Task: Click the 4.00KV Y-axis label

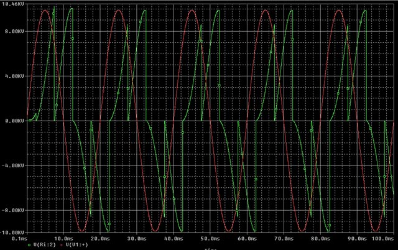Action: click(14, 76)
